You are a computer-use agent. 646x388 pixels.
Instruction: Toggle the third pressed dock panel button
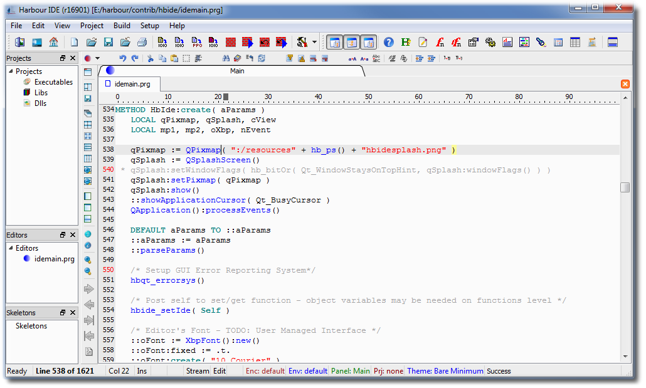pos(369,43)
